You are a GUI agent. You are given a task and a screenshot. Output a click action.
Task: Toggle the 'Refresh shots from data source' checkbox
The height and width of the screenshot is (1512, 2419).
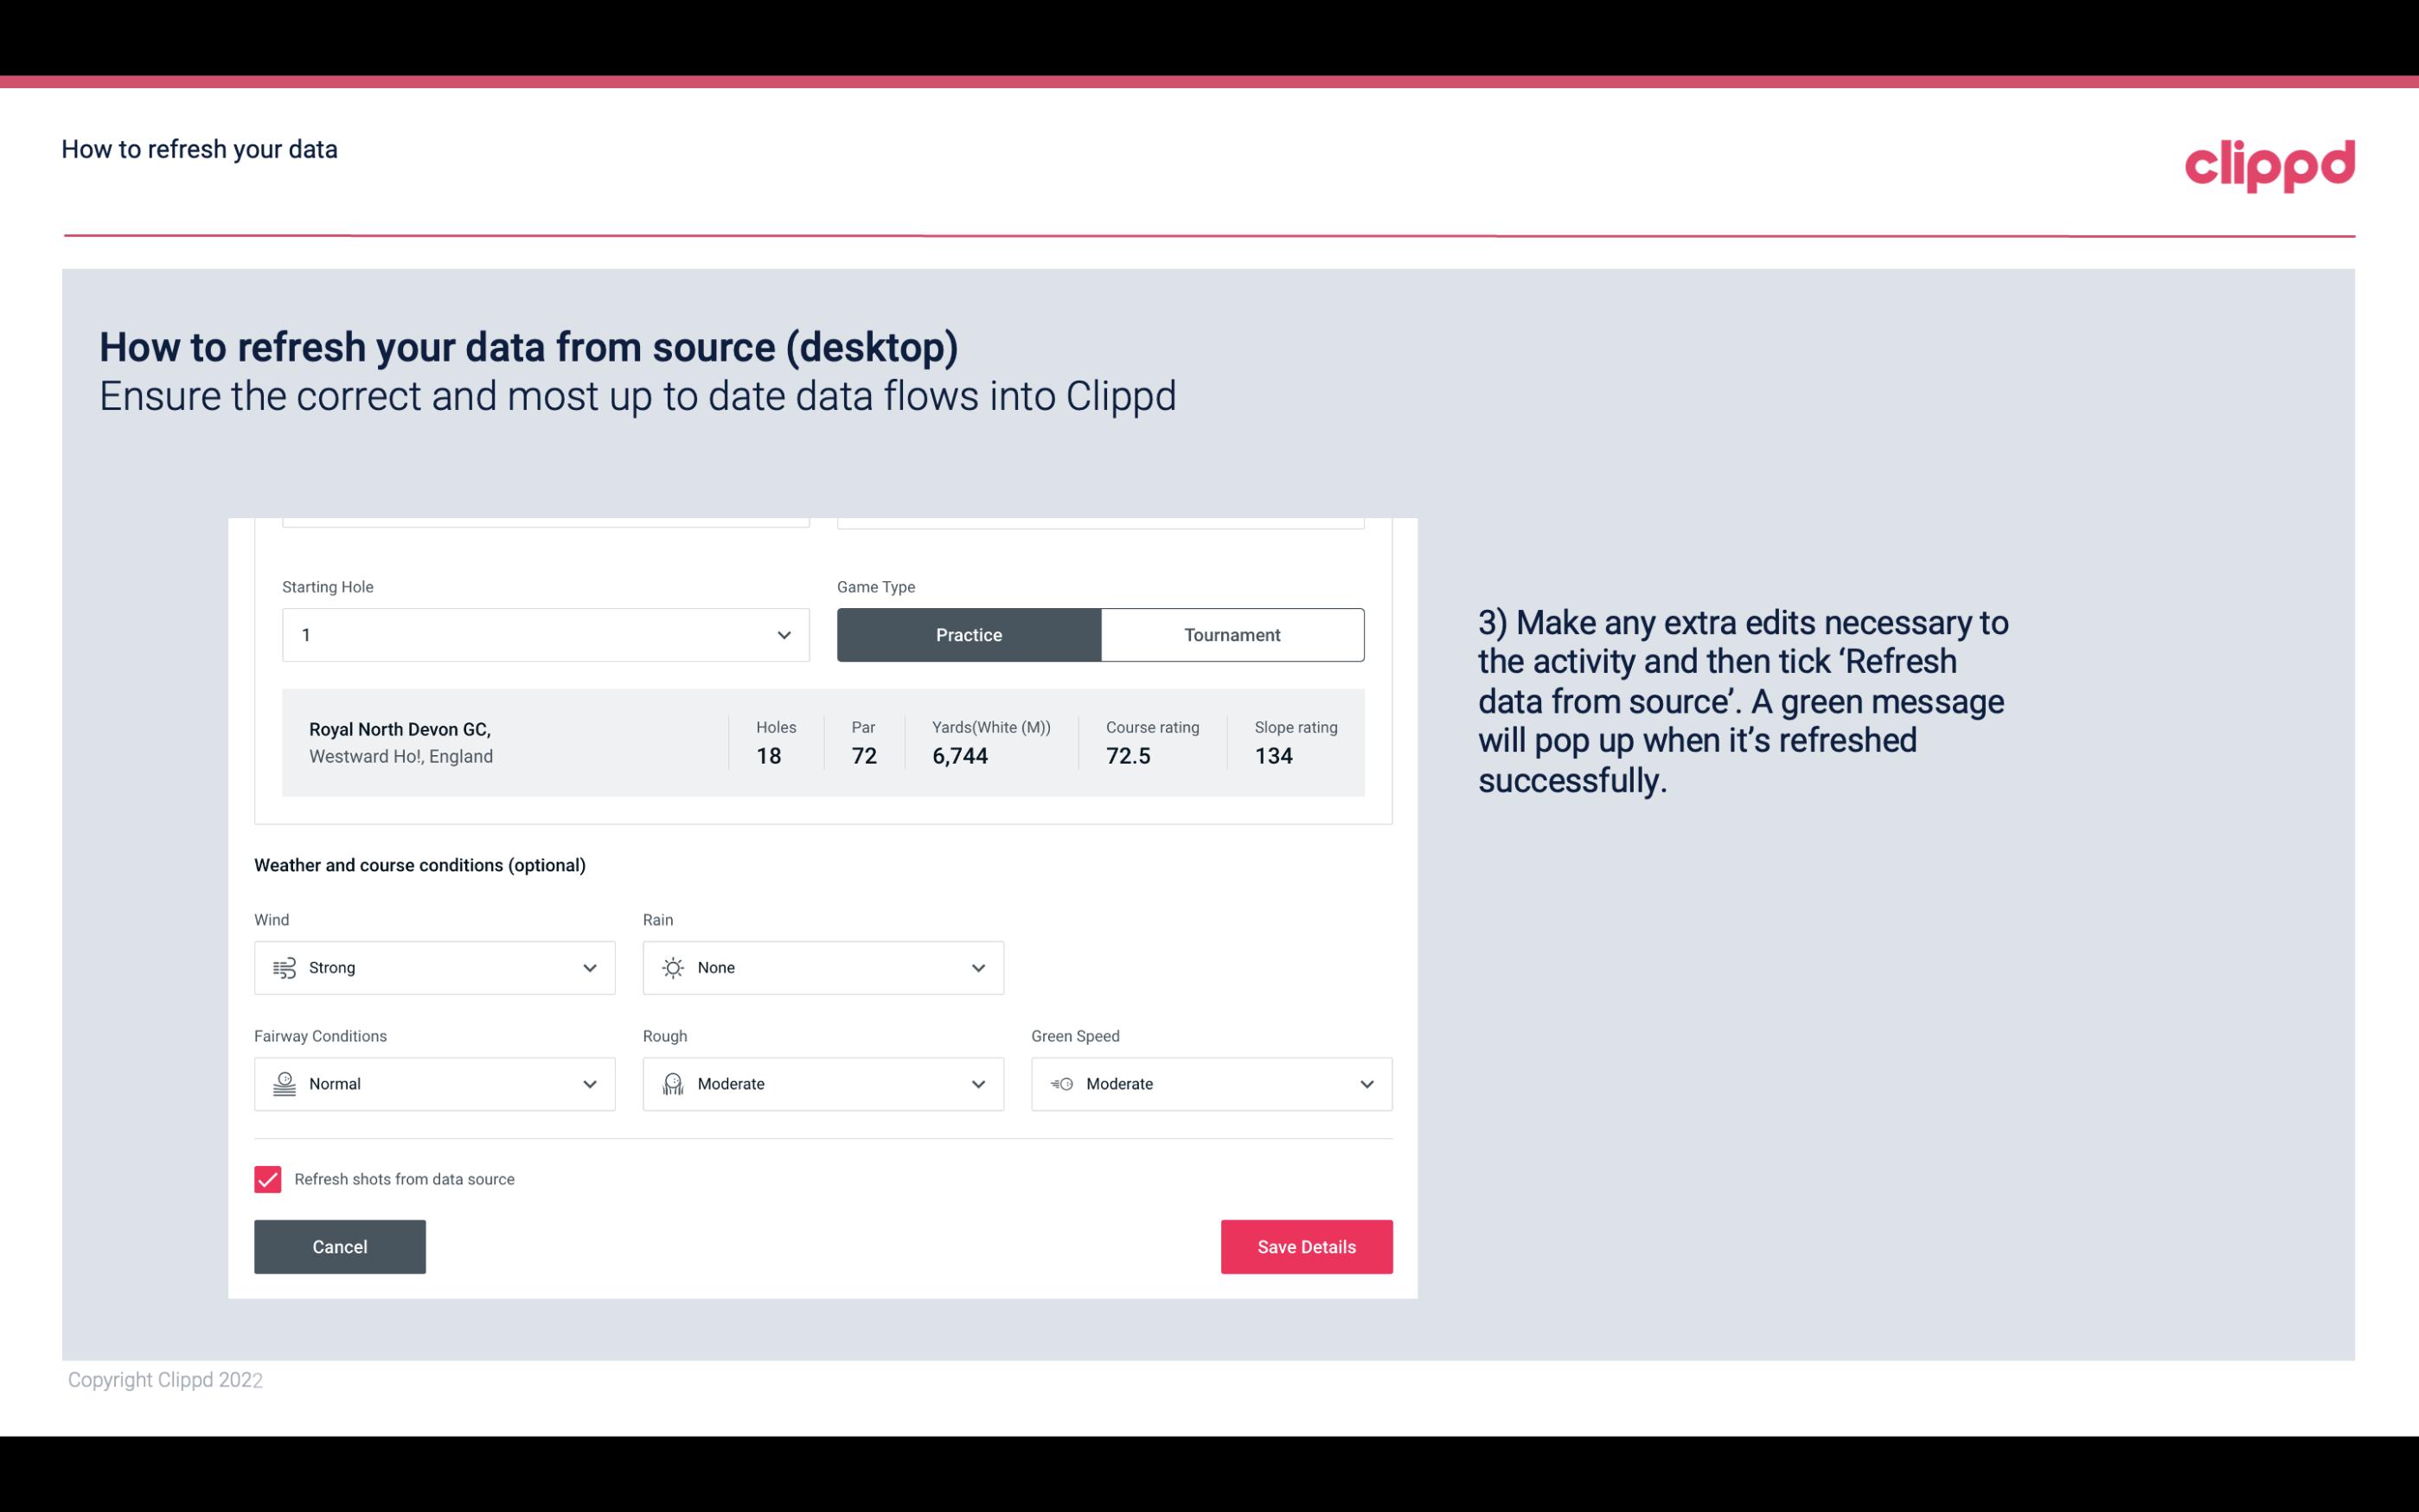point(266,1179)
